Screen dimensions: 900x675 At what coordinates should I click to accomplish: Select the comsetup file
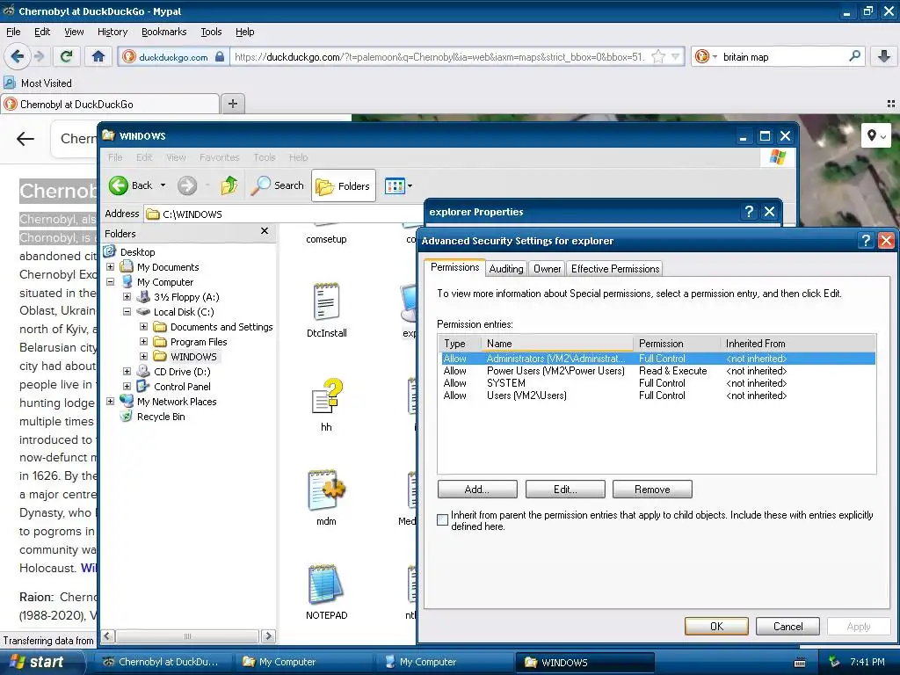tap(326, 239)
